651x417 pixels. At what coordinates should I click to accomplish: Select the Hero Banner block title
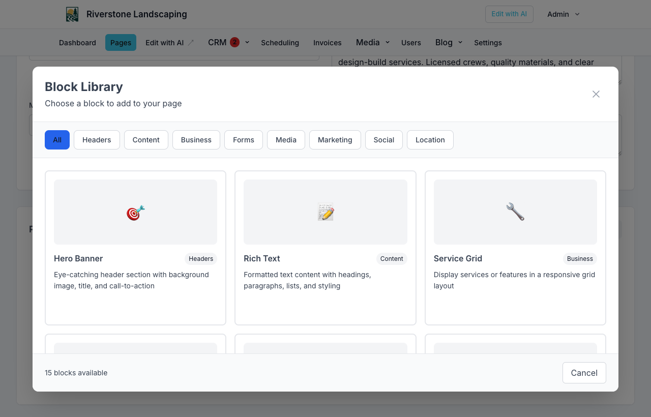pos(78,258)
